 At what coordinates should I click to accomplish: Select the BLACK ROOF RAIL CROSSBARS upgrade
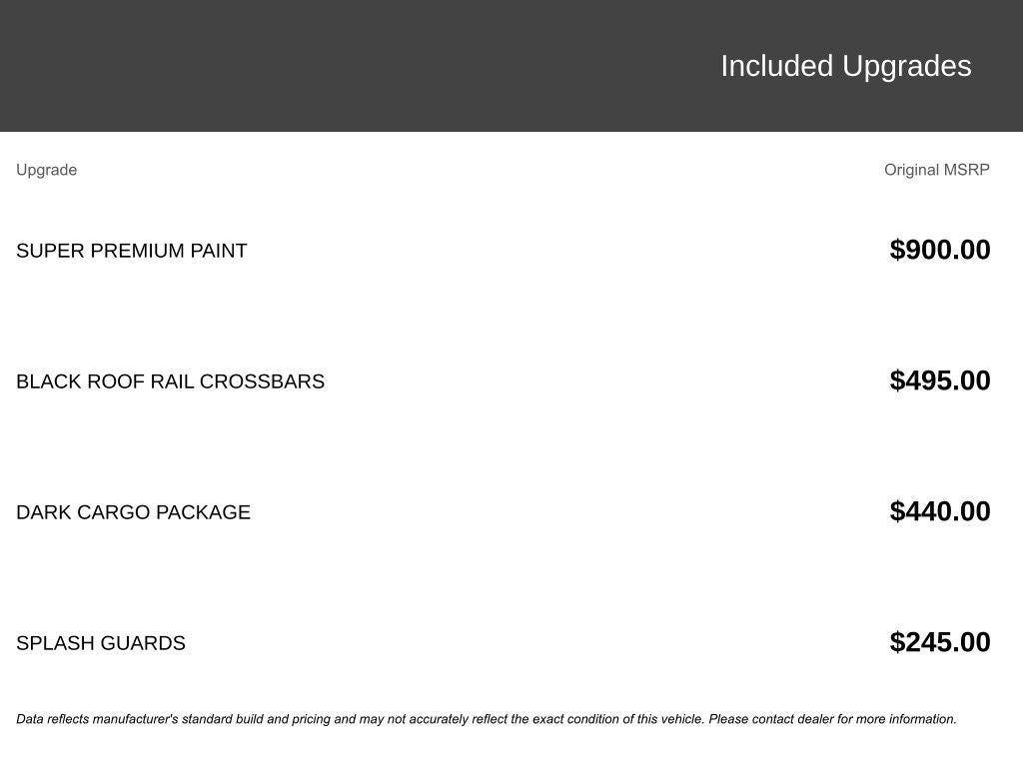coord(170,382)
